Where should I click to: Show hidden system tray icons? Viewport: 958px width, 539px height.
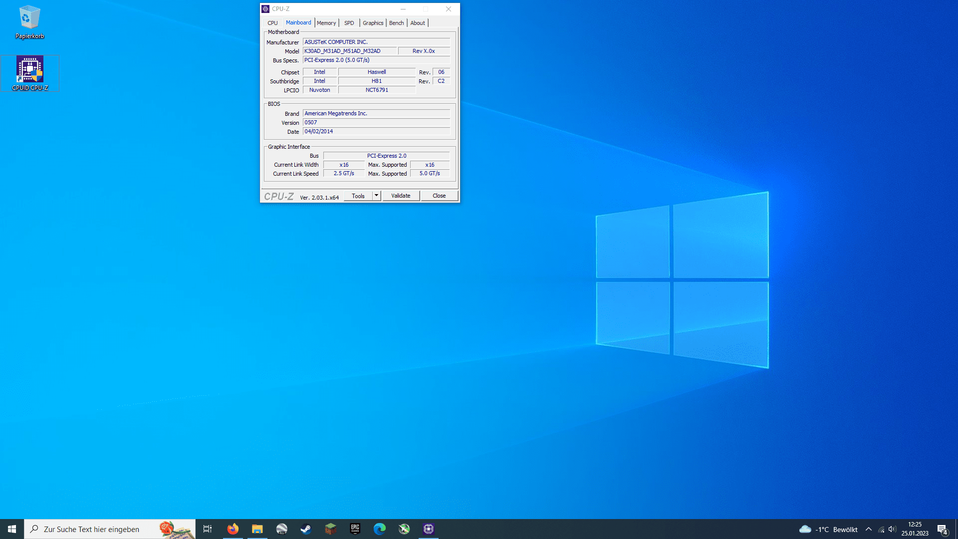869,530
